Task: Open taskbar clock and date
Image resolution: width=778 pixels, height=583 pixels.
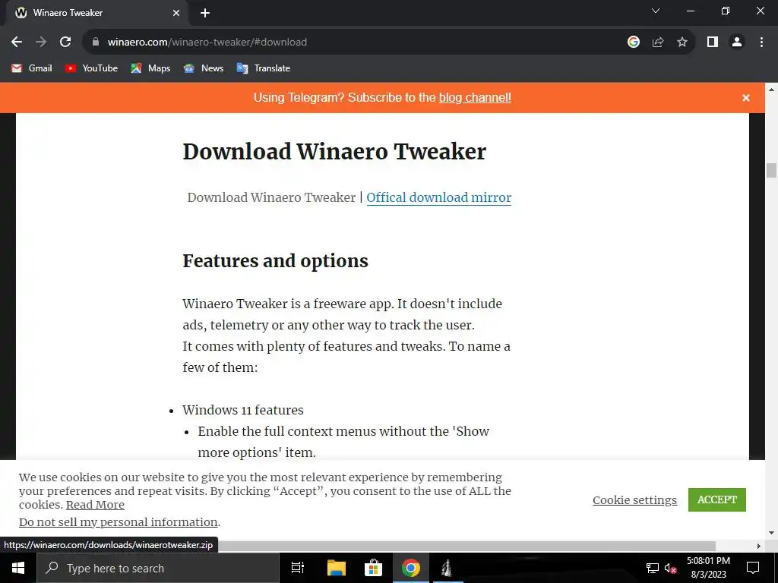Action: tap(709, 568)
